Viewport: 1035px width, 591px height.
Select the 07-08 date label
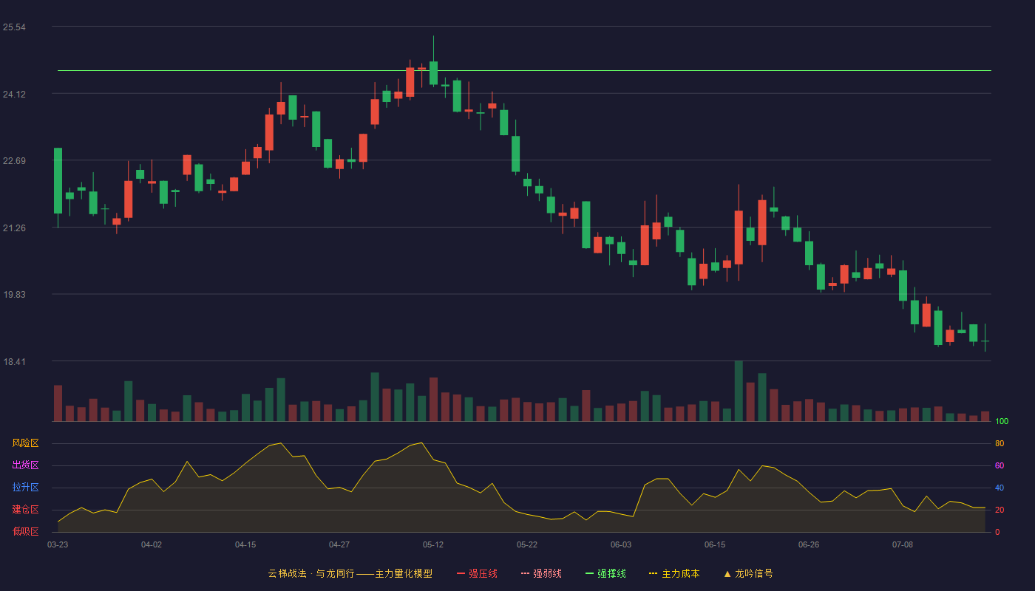[903, 544]
